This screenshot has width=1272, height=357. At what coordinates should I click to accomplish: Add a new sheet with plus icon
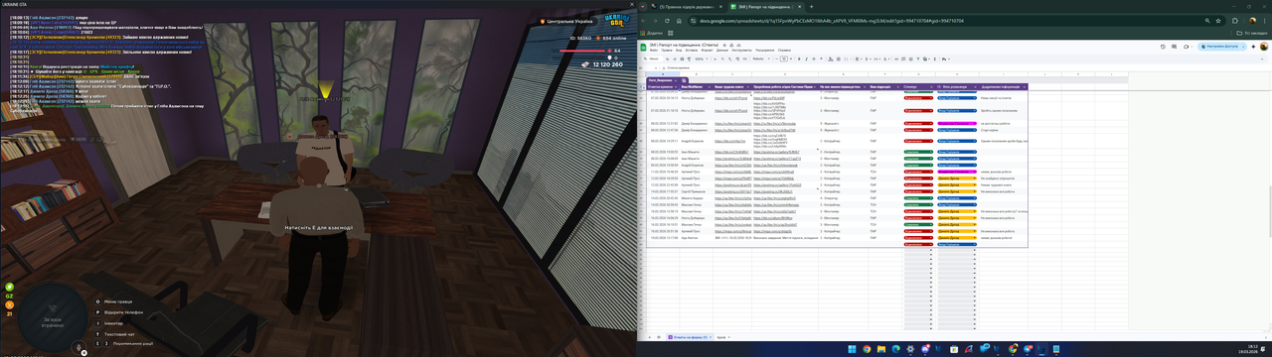coord(649,337)
